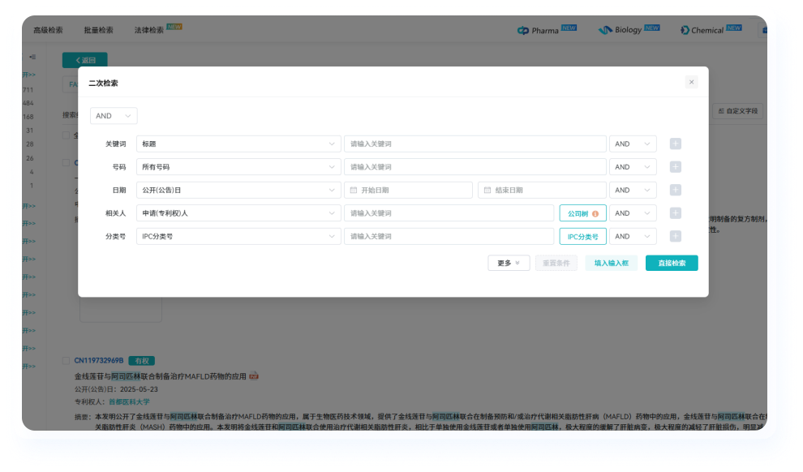Click the 有权 status badge

[x=141, y=361]
